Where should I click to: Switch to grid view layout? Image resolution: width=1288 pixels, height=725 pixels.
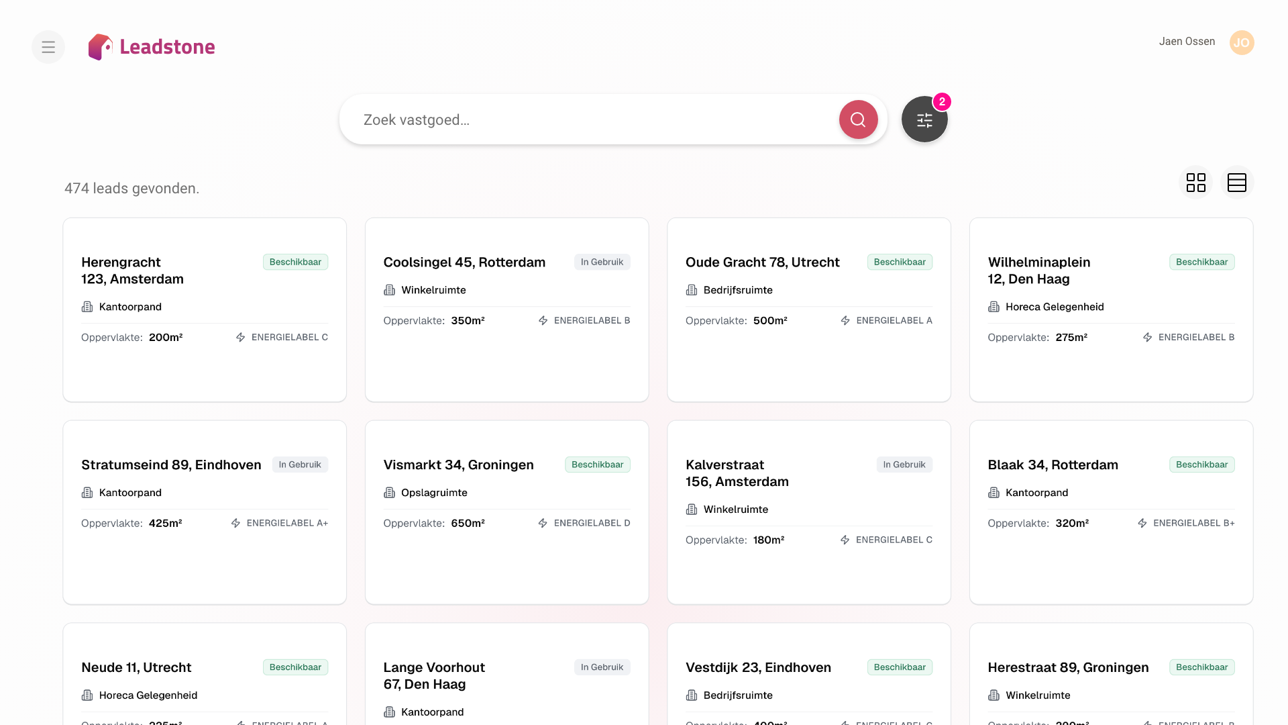[1196, 182]
